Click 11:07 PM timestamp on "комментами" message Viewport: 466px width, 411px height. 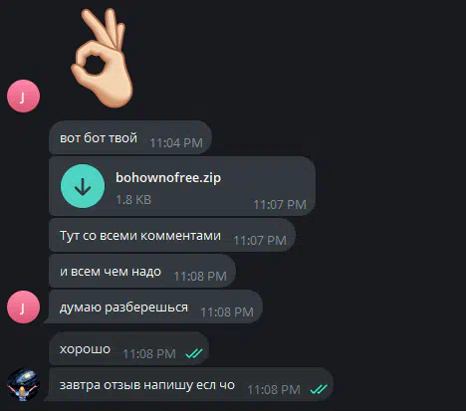[x=260, y=241]
